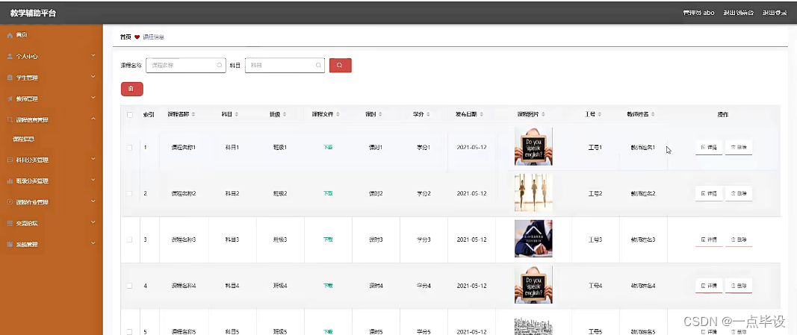This screenshot has width=797, height=335.
Task: Click the 交流论坛 grid icon
Action: pos(10,223)
